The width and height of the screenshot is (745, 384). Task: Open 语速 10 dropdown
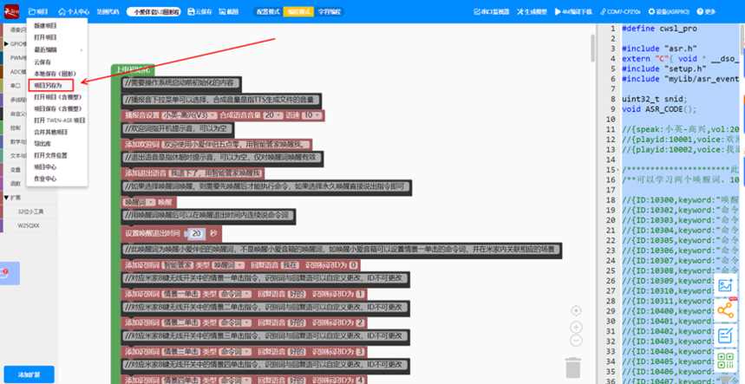point(312,115)
